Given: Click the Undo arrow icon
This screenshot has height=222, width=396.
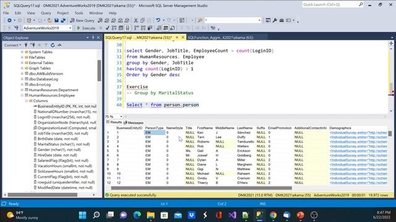Looking at the screenshot, I should click(158, 20).
